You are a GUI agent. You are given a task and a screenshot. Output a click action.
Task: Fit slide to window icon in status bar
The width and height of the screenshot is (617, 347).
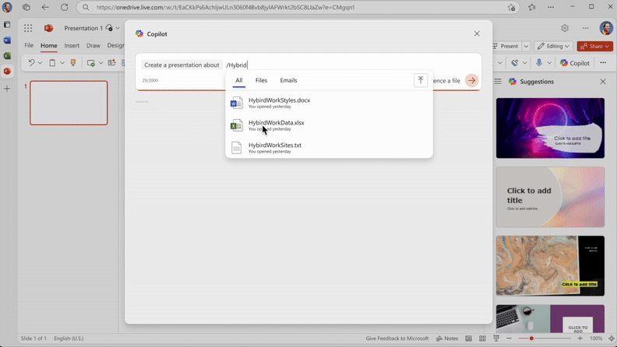point(612,338)
